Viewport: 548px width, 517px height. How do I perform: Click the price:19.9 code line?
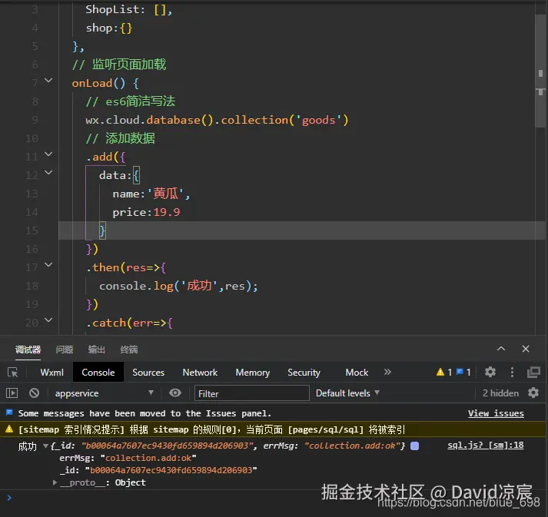146,212
